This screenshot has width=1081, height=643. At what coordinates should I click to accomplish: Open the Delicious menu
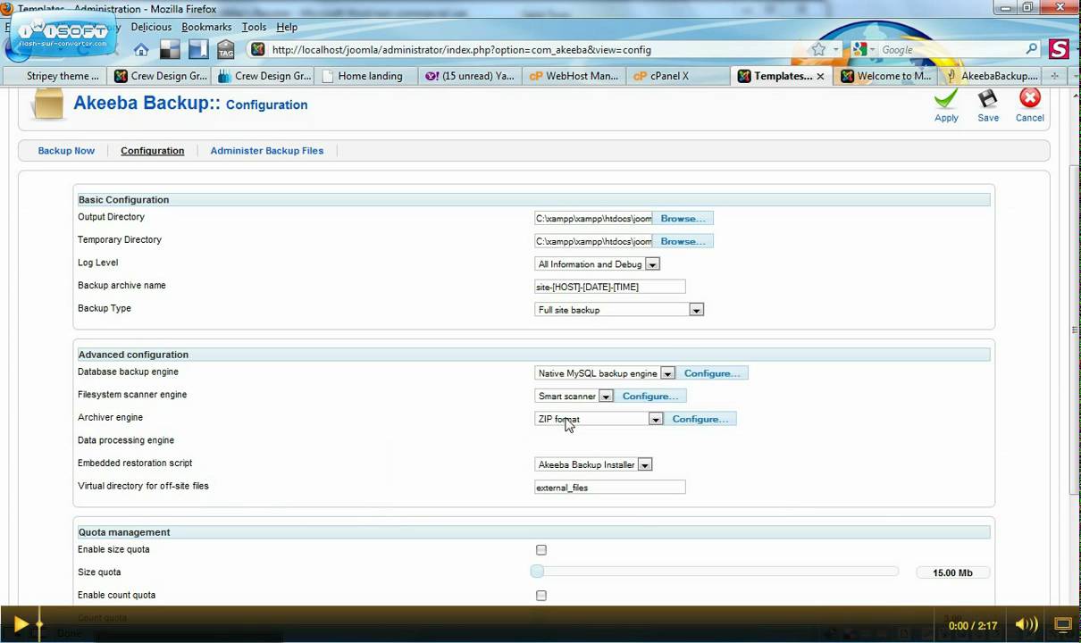(x=151, y=27)
